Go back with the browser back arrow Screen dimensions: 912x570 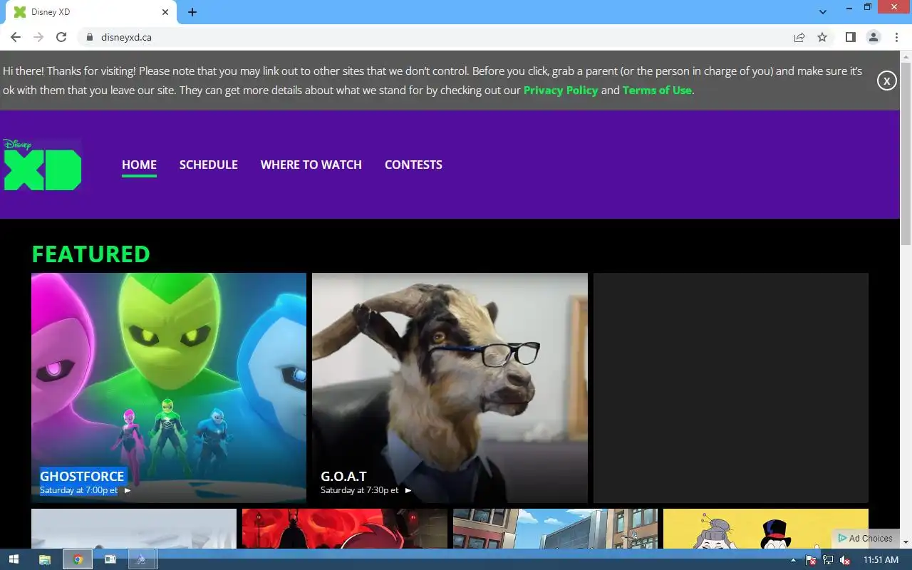[16, 37]
